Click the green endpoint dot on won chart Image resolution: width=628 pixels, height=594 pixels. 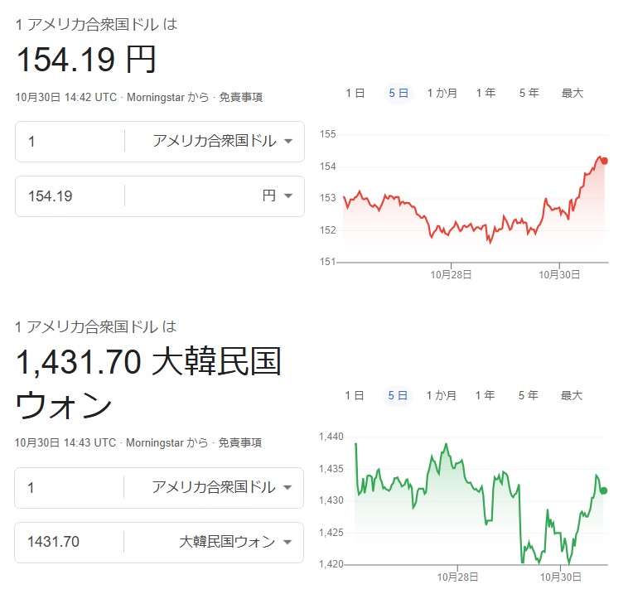coord(603,490)
